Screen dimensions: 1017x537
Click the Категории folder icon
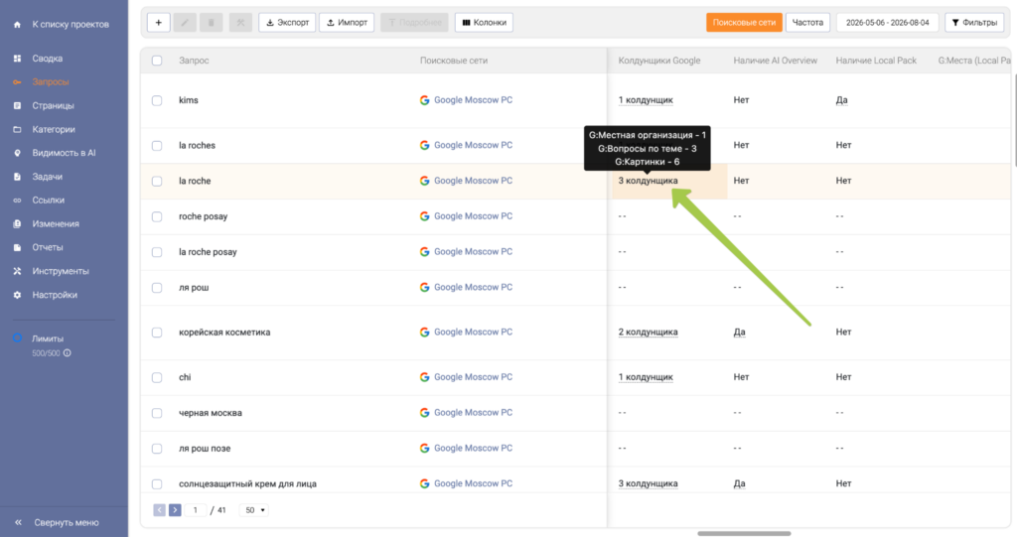[17, 129]
